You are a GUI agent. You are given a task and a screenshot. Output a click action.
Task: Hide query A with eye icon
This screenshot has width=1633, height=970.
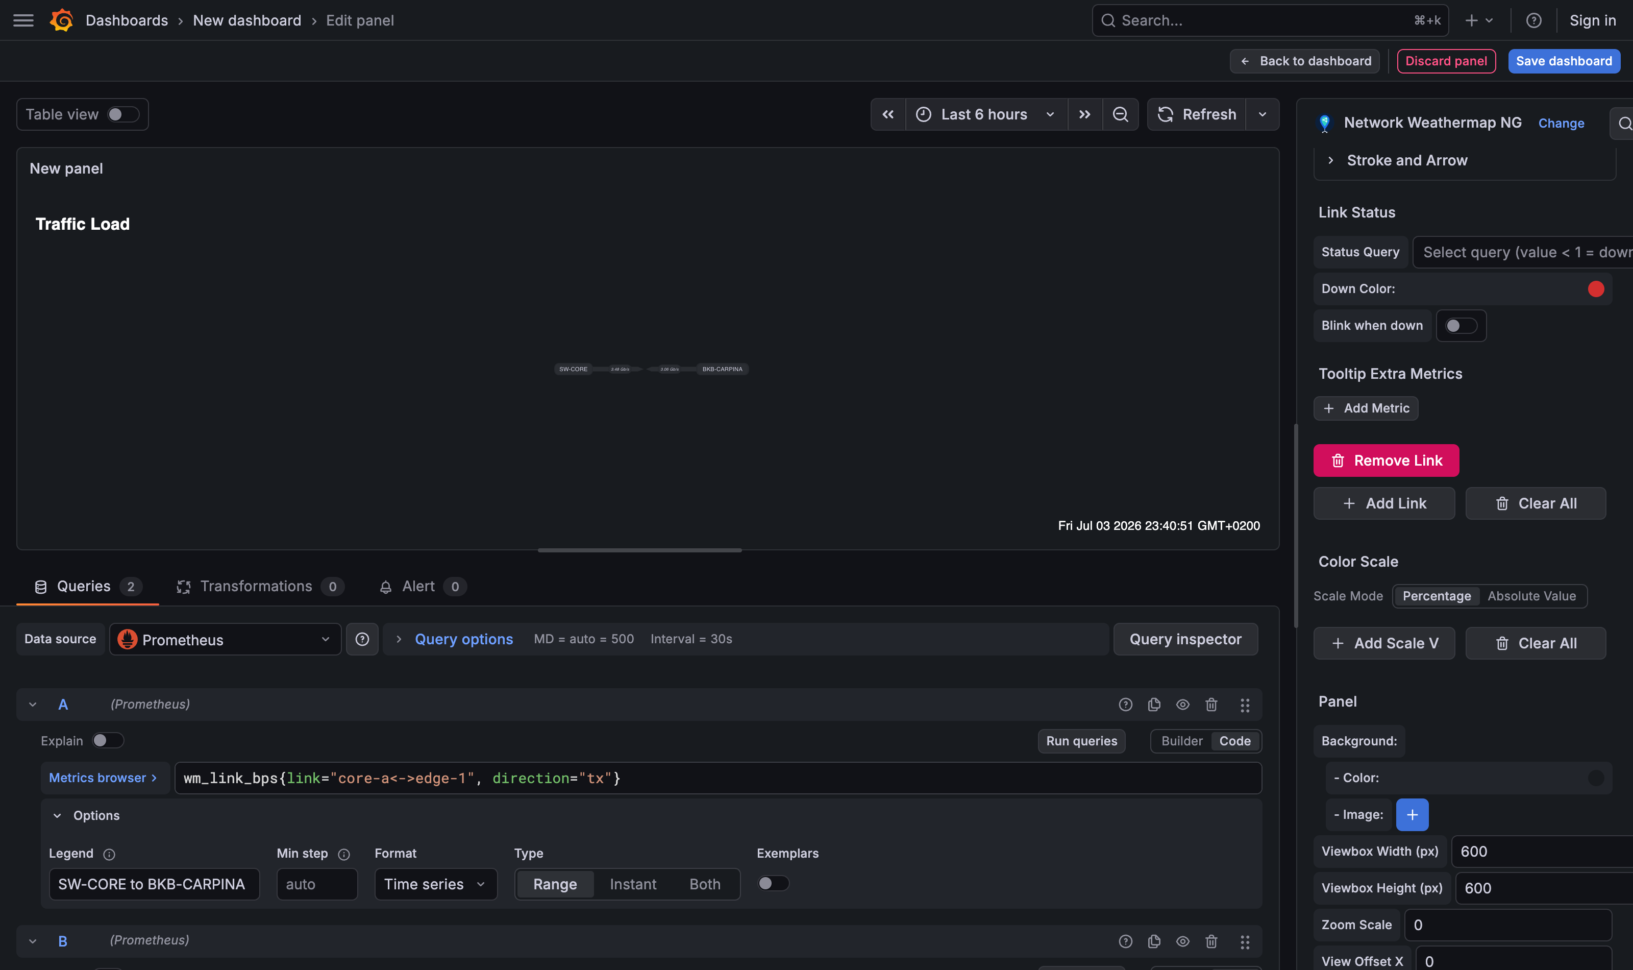pyautogui.click(x=1182, y=704)
